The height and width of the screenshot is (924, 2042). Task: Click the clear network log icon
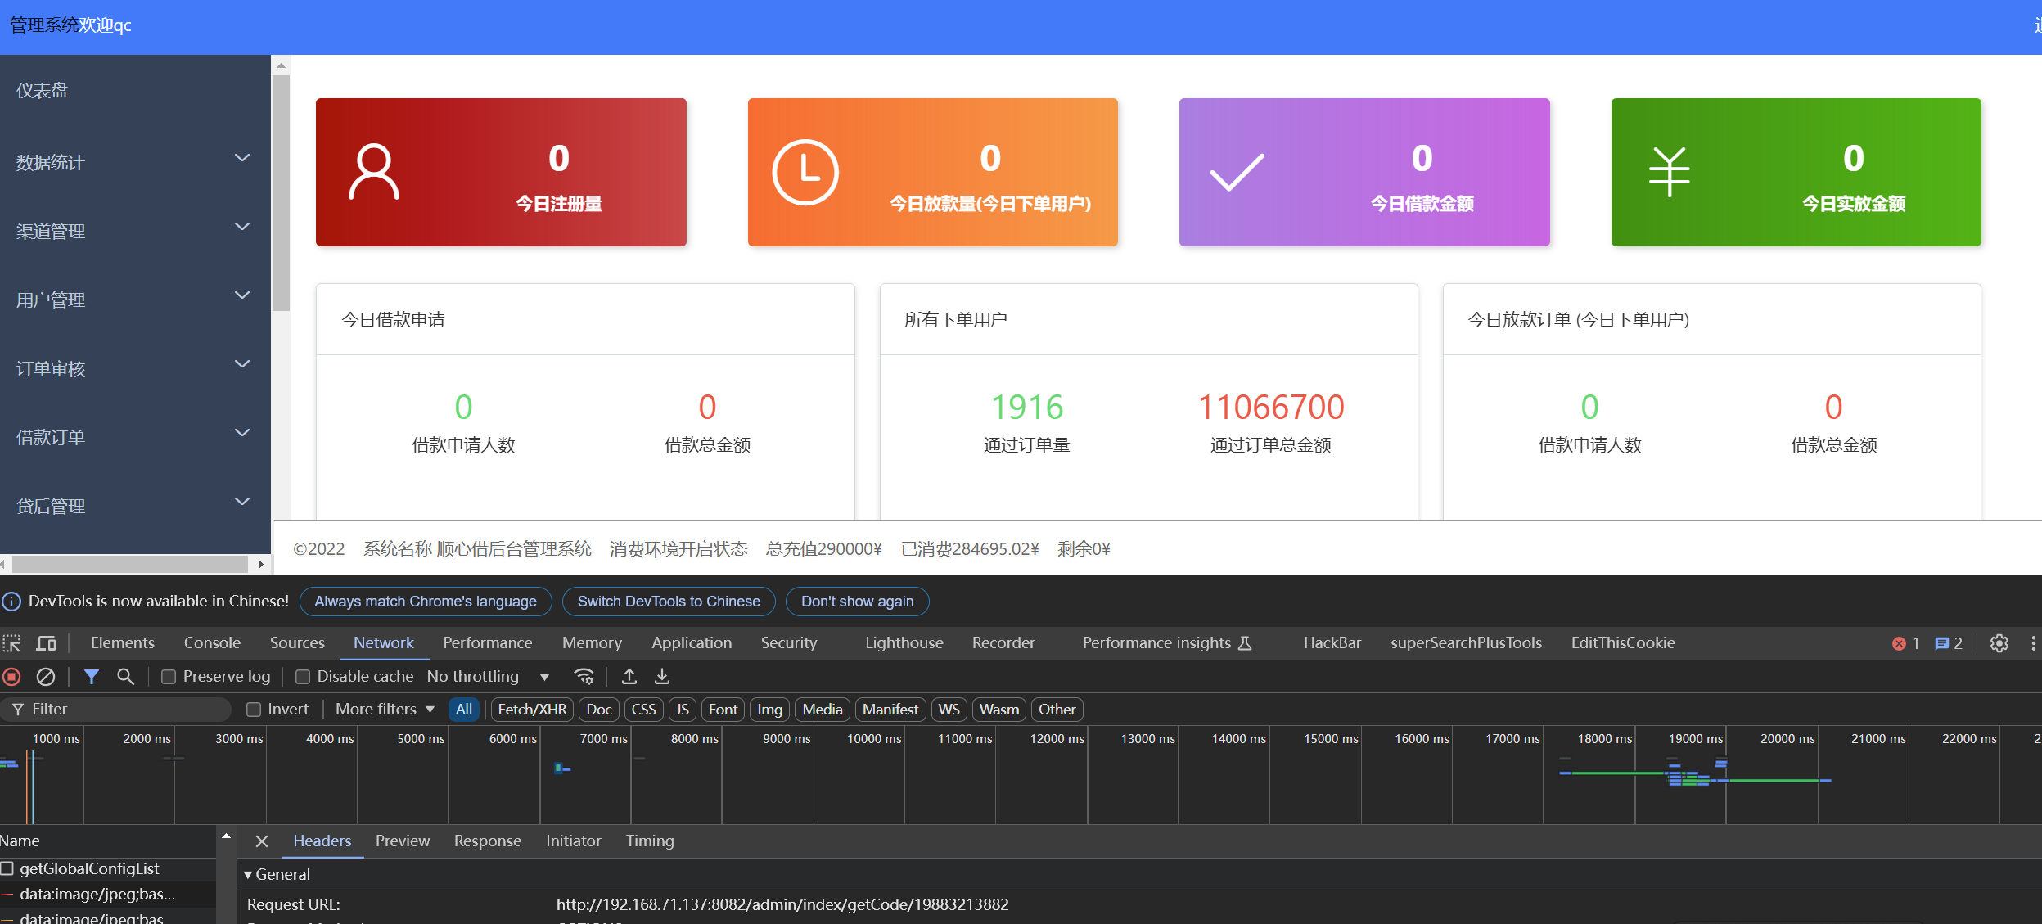[x=46, y=677]
